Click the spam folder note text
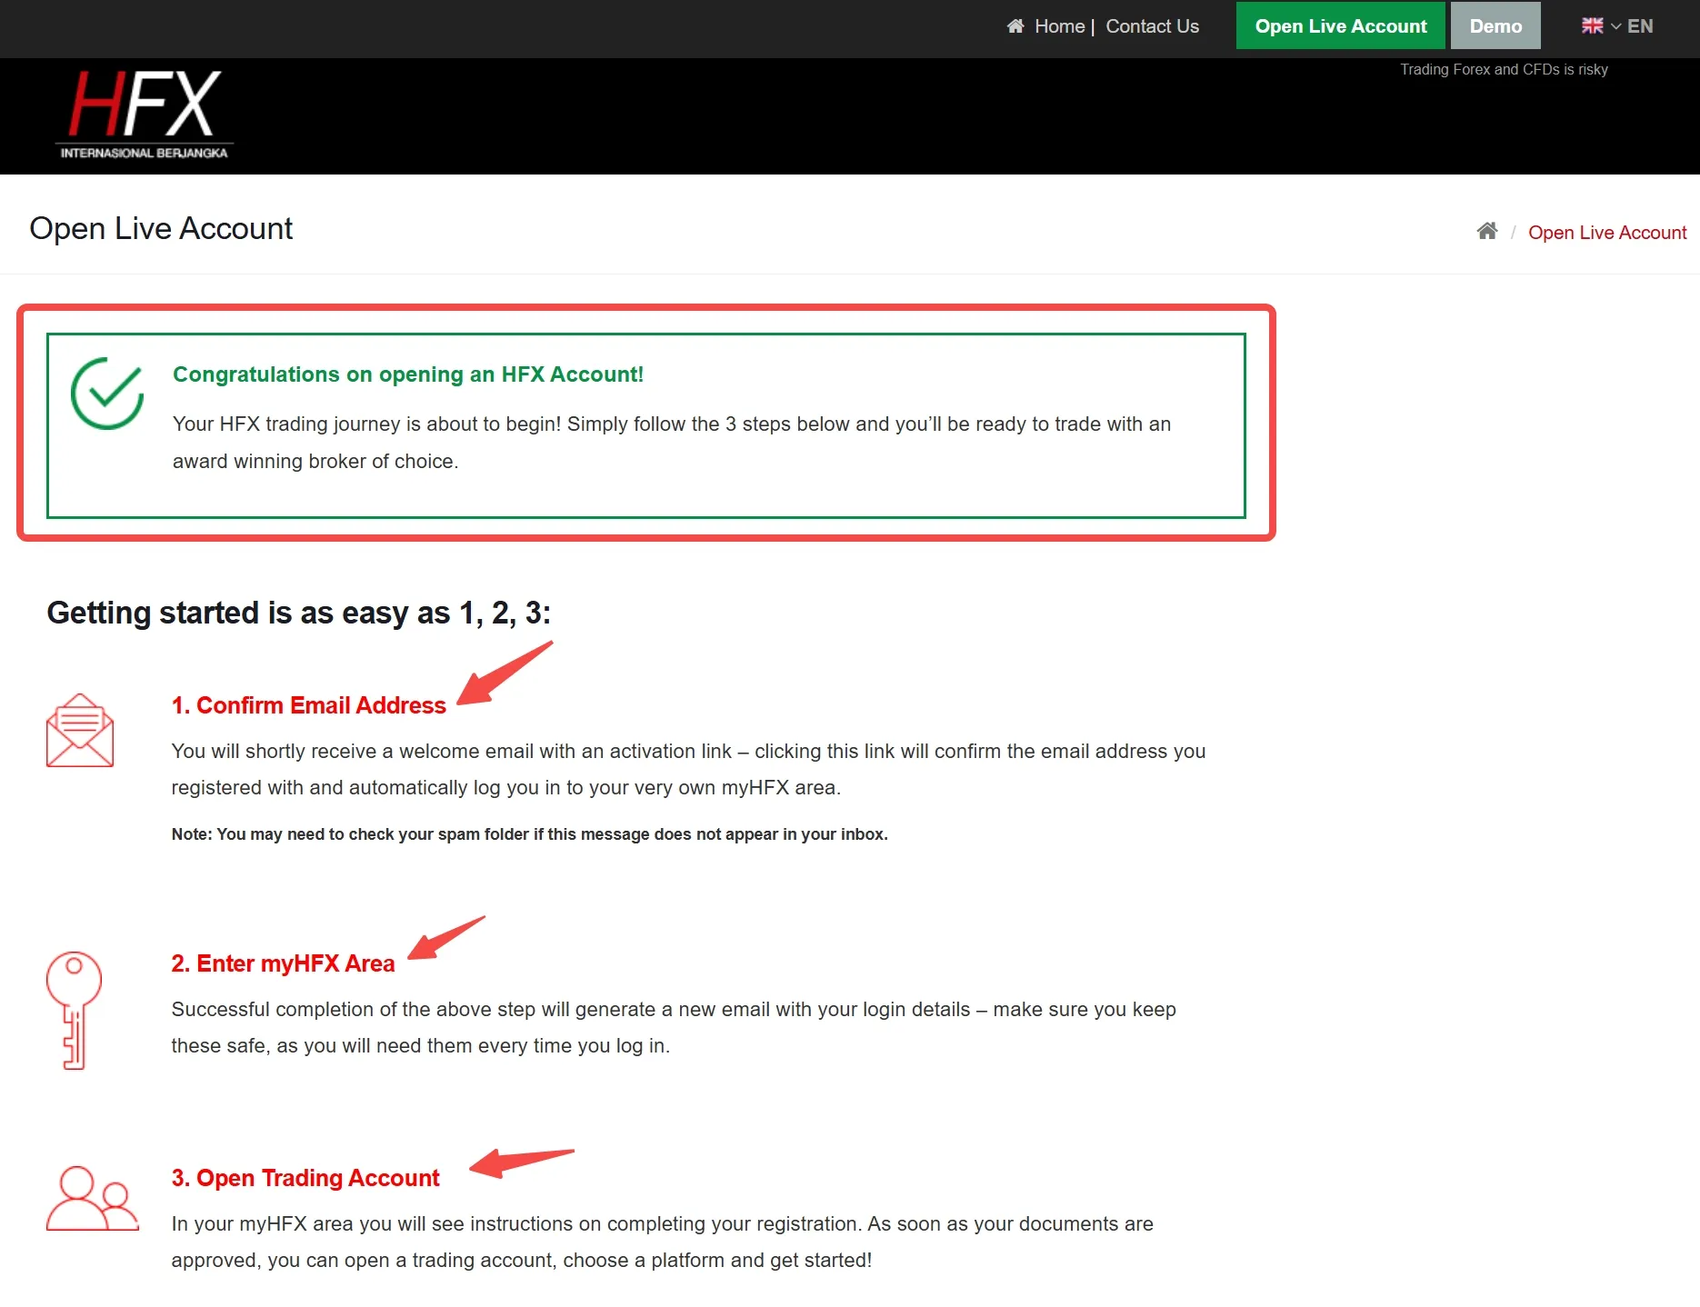 (530, 834)
